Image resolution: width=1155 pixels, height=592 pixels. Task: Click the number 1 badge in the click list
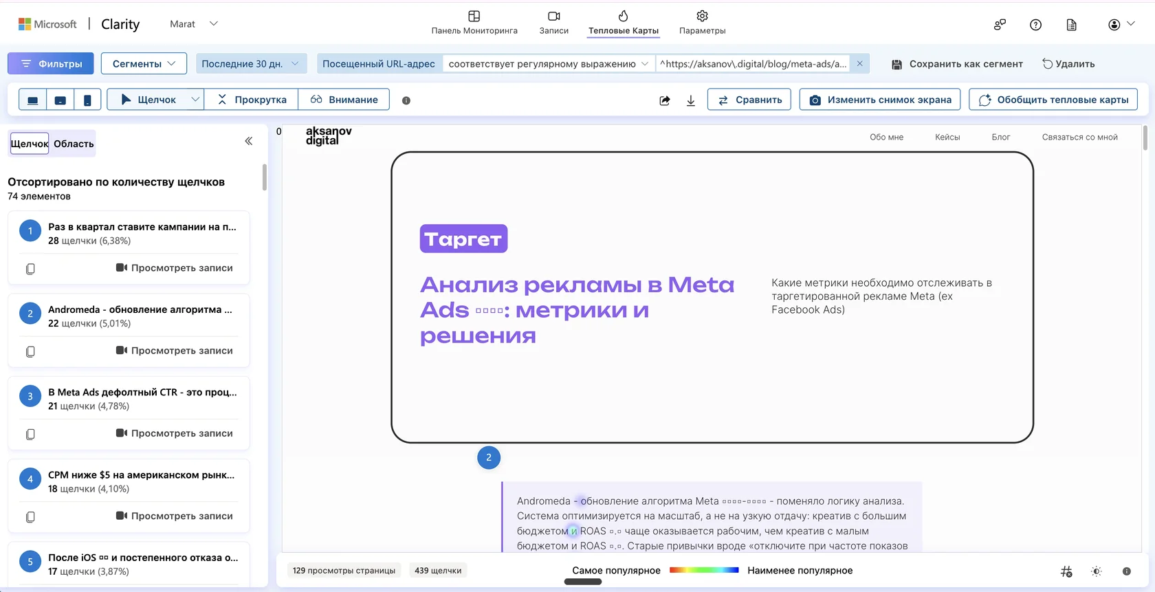(x=30, y=230)
